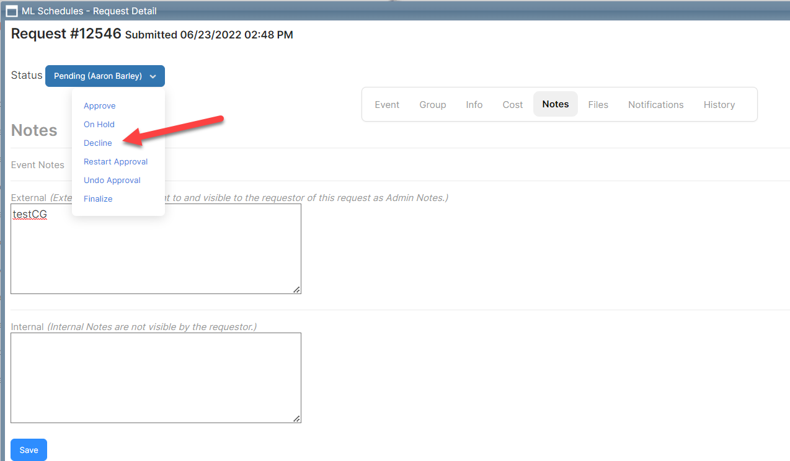
Task: Select Finalize in the status menu
Action: (98, 199)
